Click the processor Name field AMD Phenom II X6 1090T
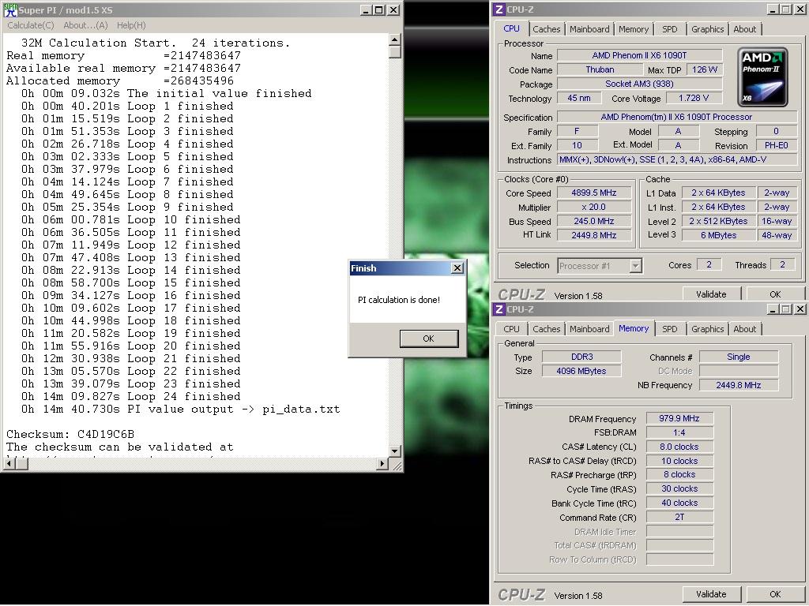Viewport: 809px width, 606px height. point(639,55)
